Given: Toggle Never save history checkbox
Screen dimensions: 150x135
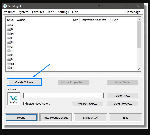Looking at the screenshot, I should [x=25, y=104].
